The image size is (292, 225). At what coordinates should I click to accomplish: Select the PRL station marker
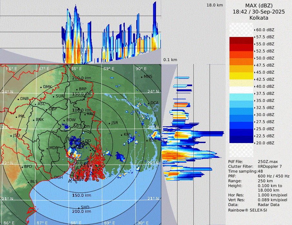pyautogui.click(x=16, y=117)
